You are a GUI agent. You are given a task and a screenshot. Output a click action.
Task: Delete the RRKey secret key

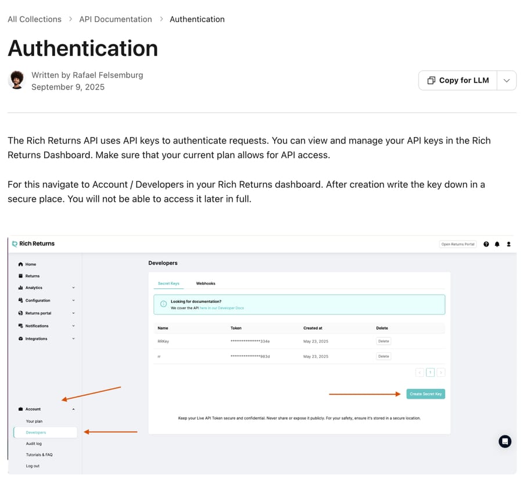pyautogui.click(x=384, y=341)
